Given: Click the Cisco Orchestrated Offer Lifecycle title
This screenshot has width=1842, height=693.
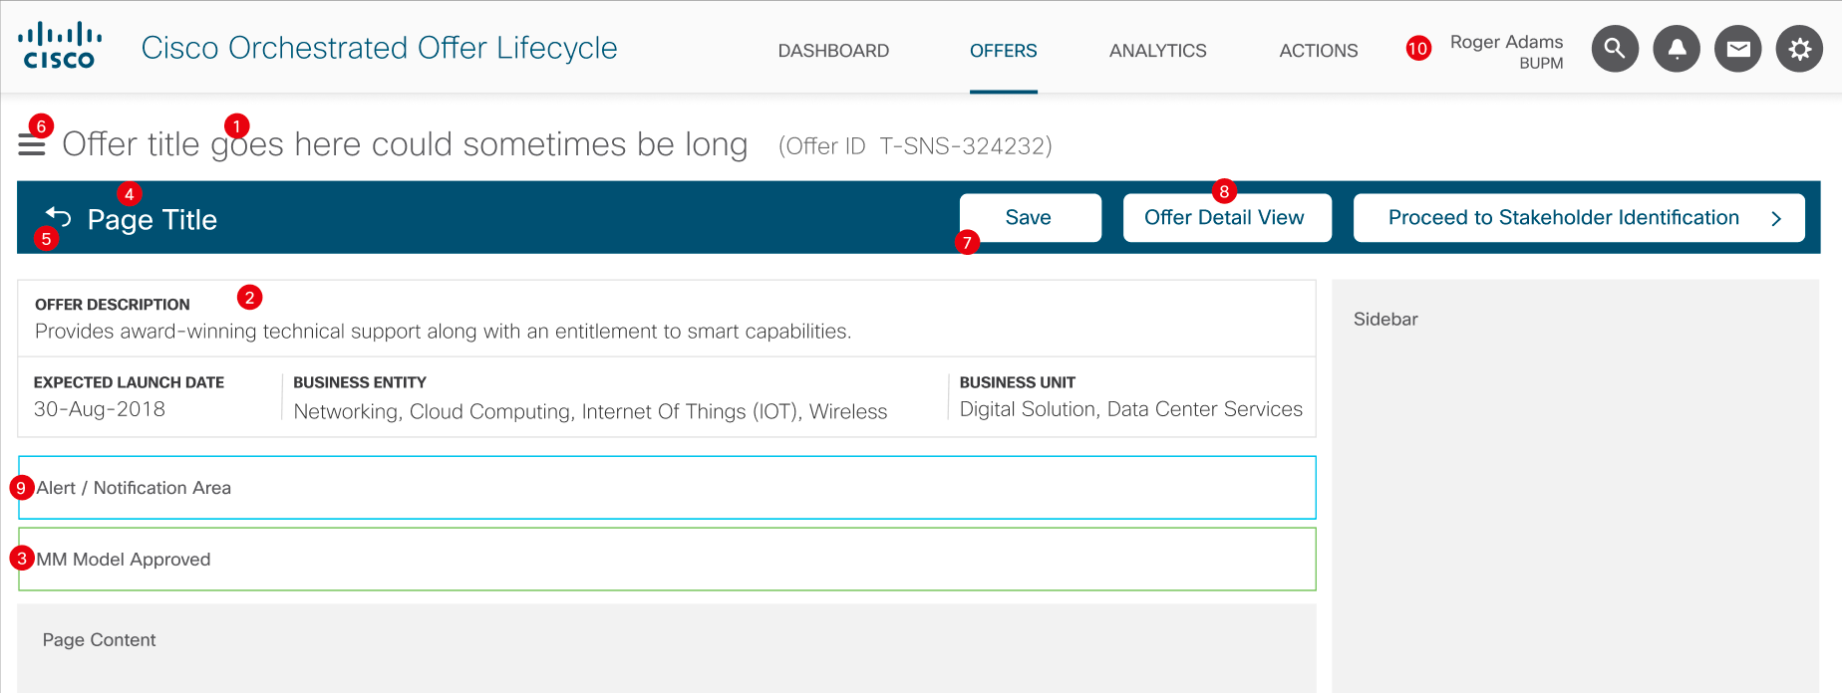Looking at the screenshot, I should [379, 48].
